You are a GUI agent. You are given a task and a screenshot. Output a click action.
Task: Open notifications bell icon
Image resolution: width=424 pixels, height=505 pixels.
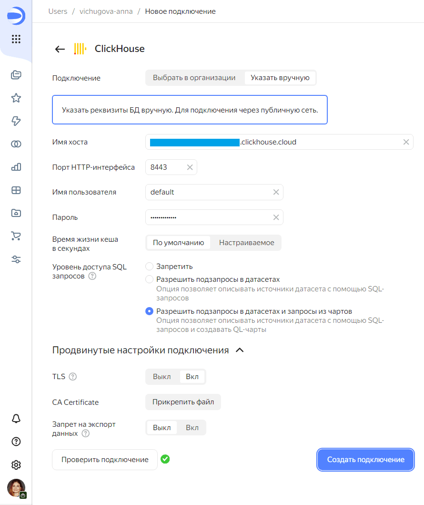(16, 418)
